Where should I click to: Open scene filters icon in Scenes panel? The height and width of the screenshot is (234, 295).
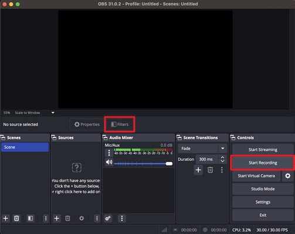pyautogui.click(x=30, y=218)
